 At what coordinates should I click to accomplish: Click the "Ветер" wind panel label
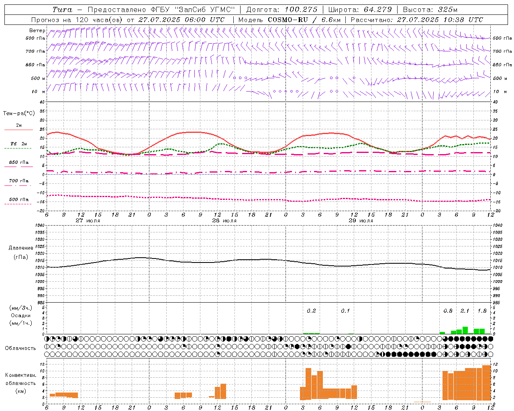coord(37,31)
